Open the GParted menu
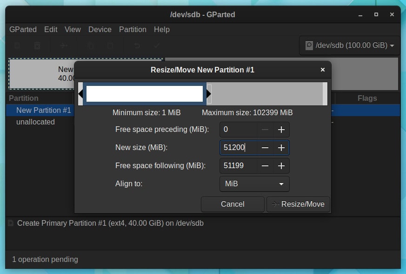Screen dimensions: 406x274 [23, 29]
